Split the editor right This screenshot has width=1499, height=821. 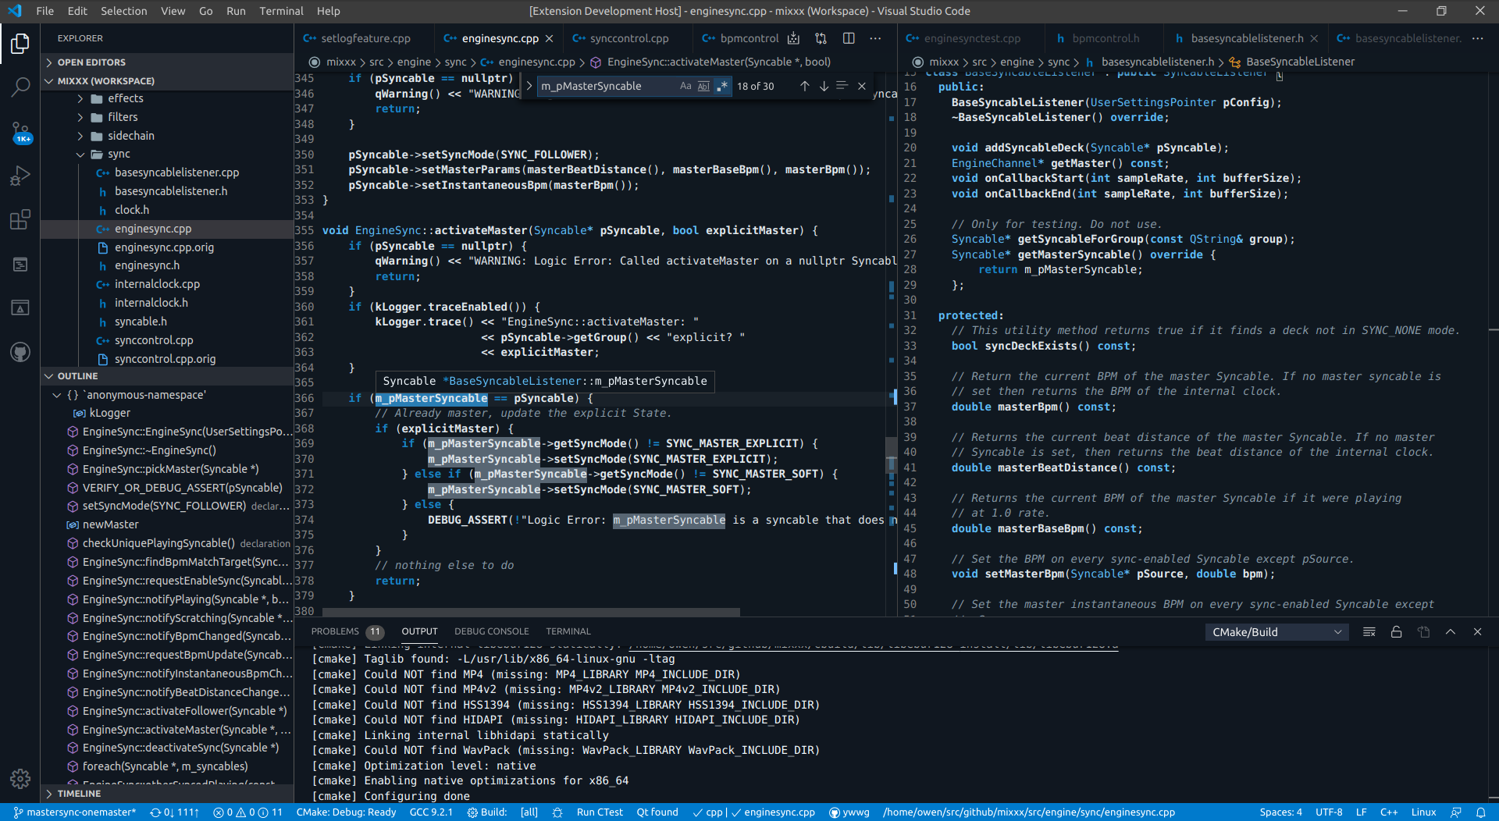[x=849, y=38]
